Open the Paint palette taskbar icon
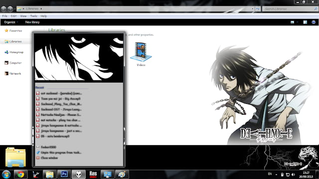The width and height of the screenshot is (319, 179). pos(122,174)
